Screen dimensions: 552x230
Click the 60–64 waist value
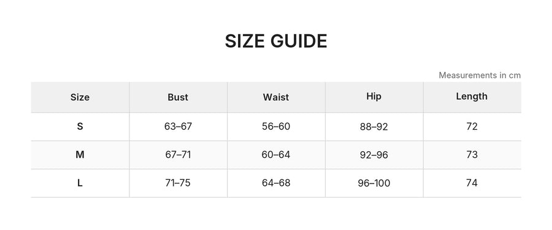pos(276,155)
